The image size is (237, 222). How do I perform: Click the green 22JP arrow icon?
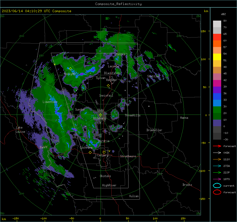(217, 172)
